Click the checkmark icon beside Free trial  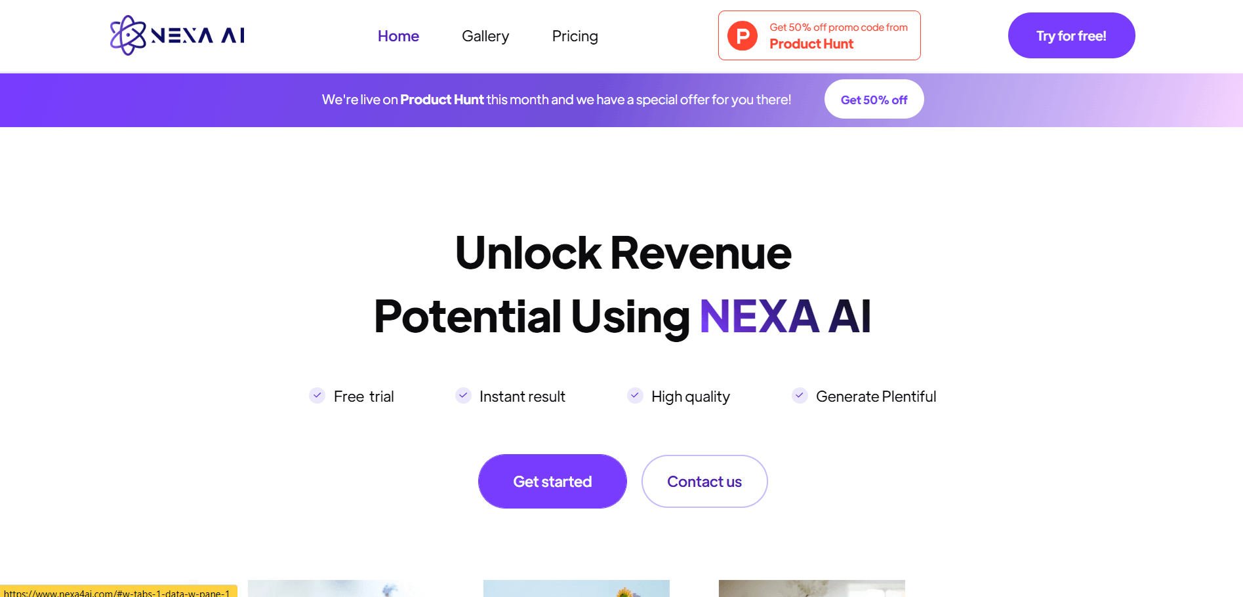tap(317, 395)
